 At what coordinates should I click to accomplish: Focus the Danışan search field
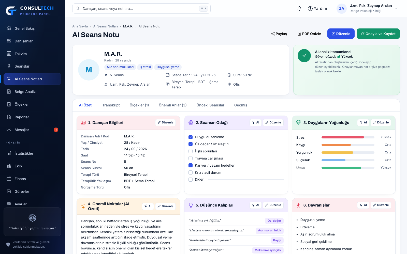[x=141, y=9]
